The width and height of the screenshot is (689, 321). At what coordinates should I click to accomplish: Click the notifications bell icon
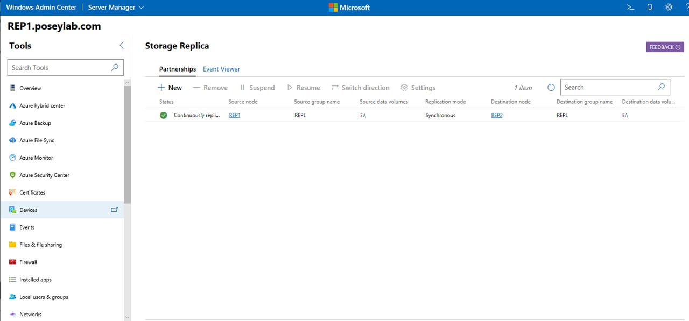tap(650, 7)
